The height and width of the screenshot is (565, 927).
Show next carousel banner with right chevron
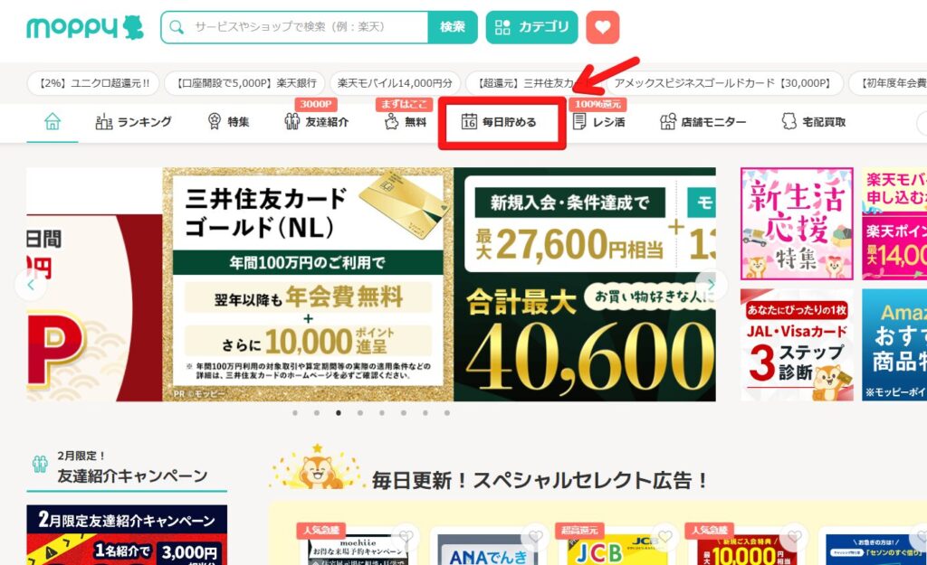[712, 285]
